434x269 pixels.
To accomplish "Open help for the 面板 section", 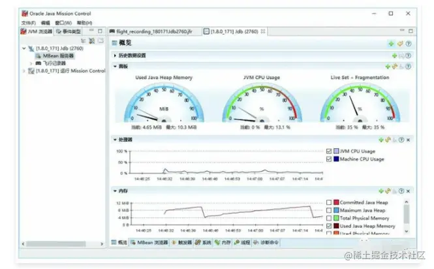I will (x=409, y=67).
